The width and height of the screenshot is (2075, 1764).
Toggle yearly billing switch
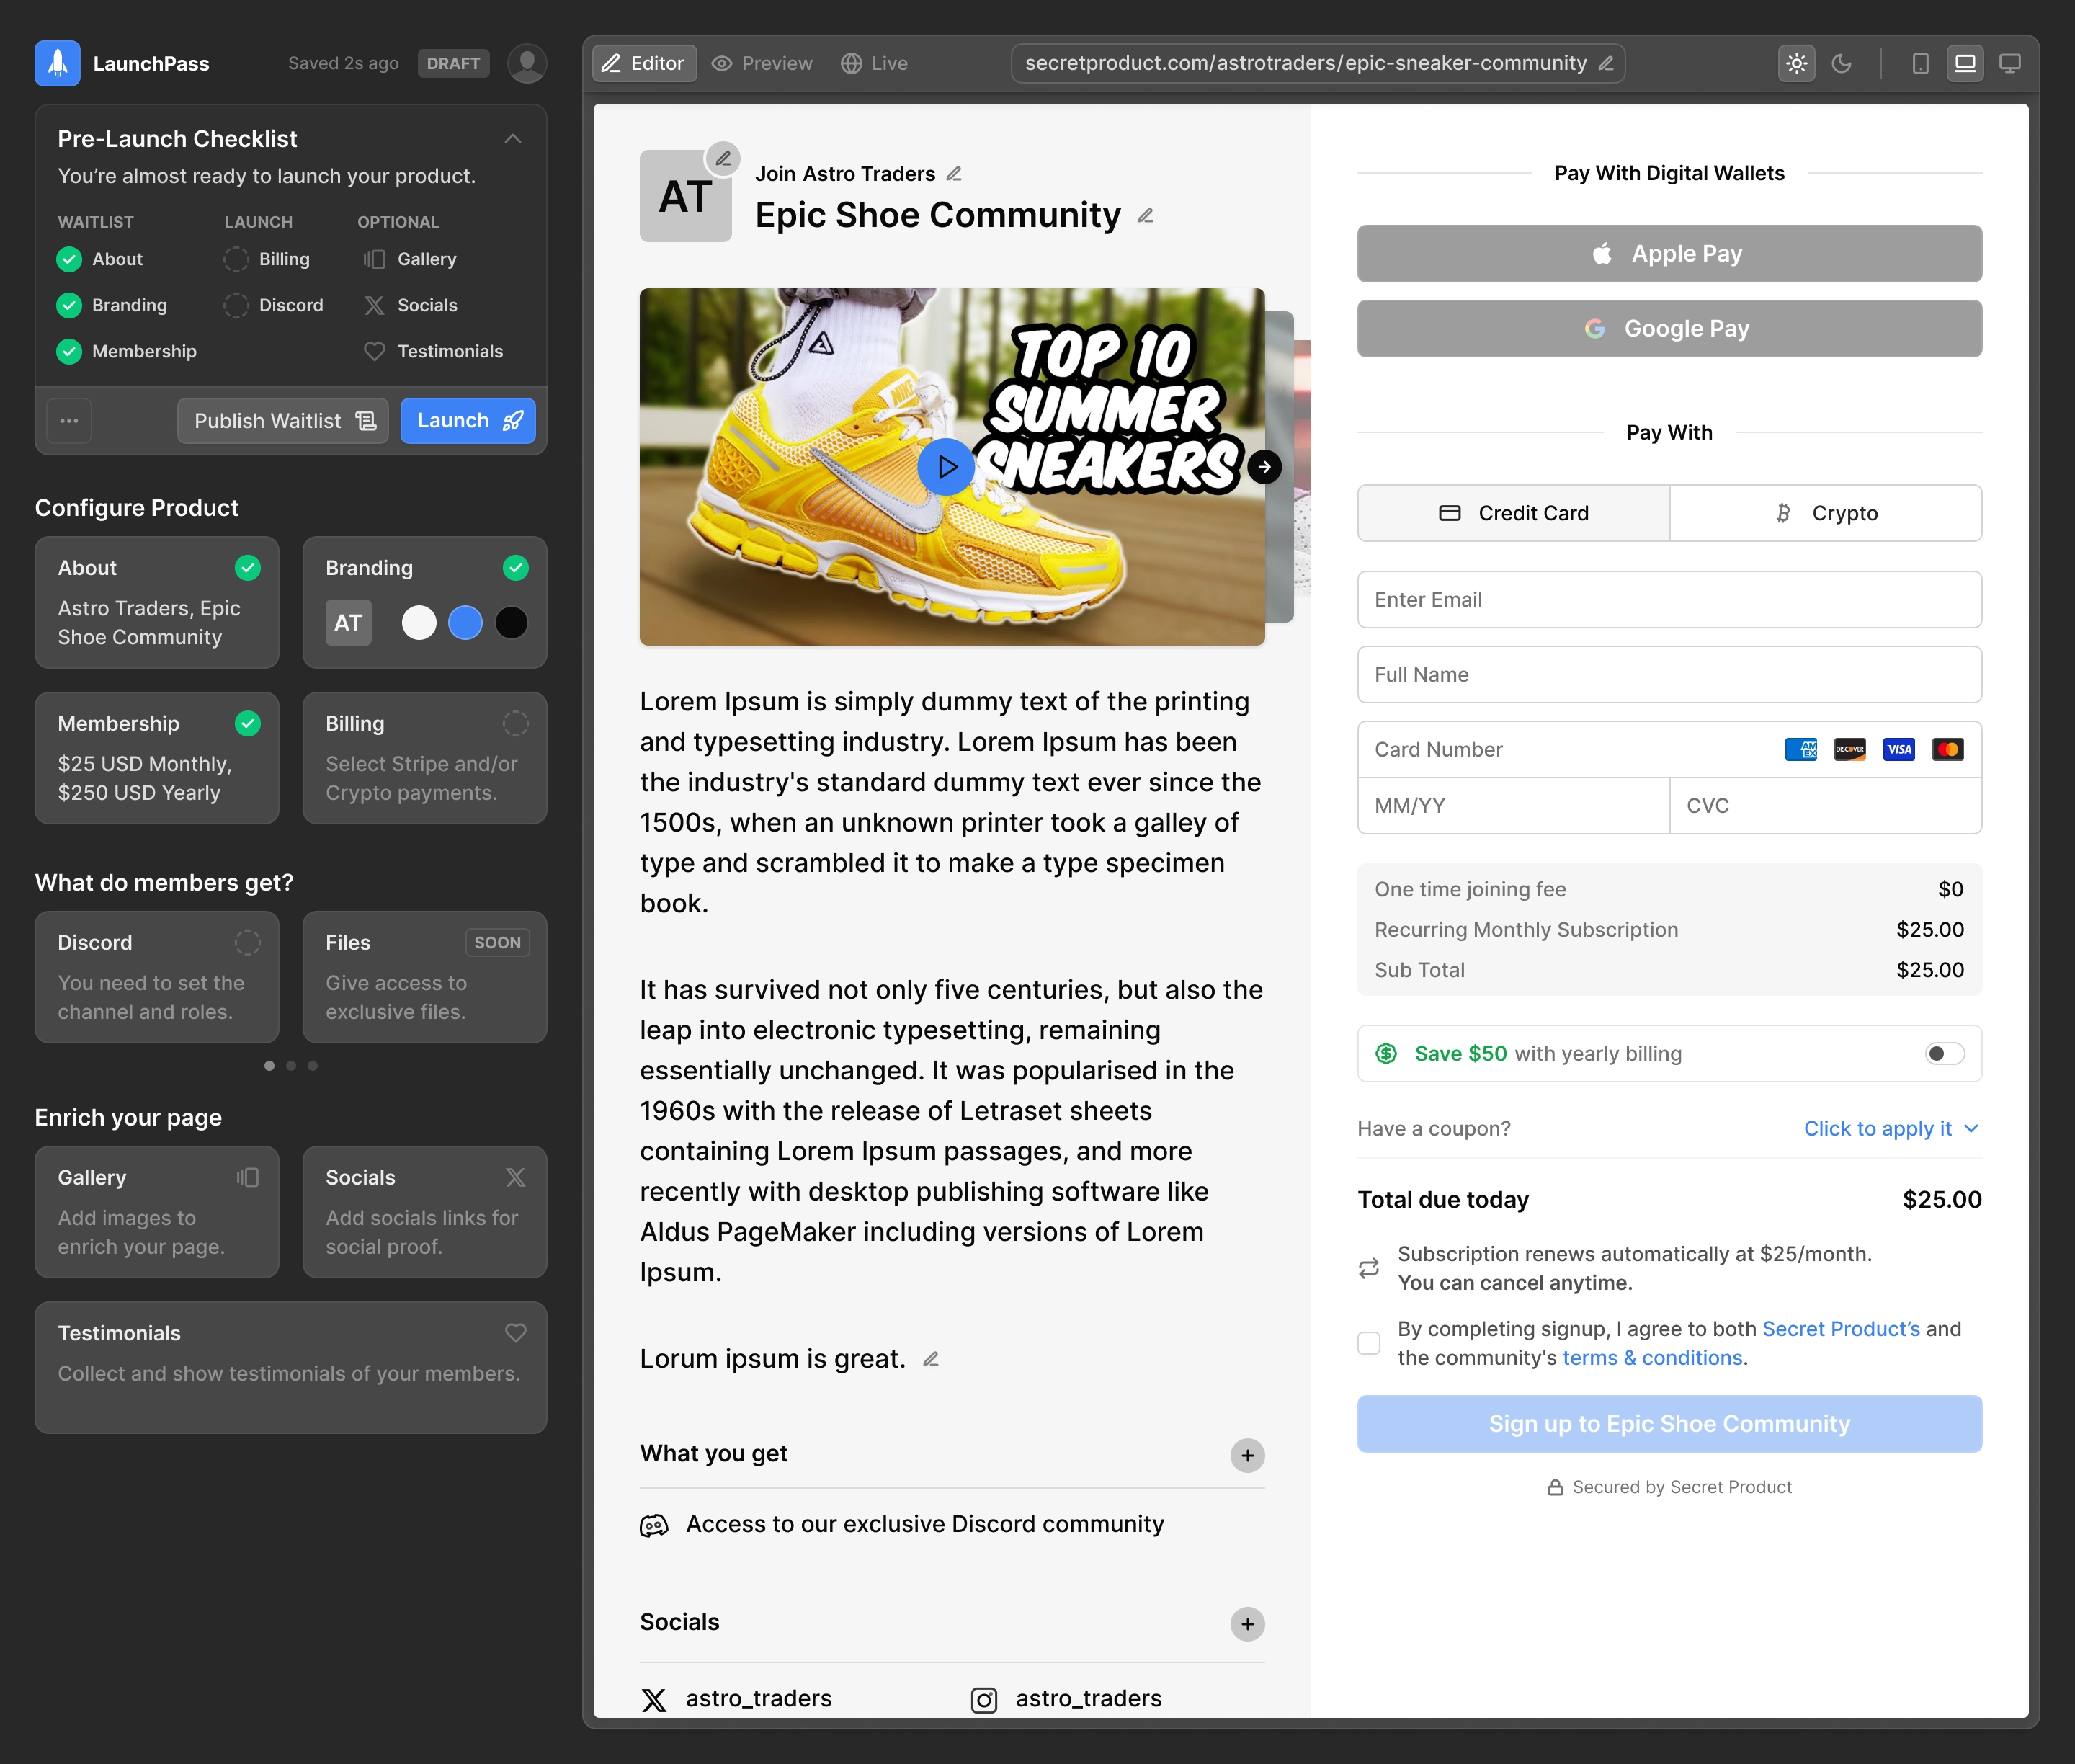1945,1054
